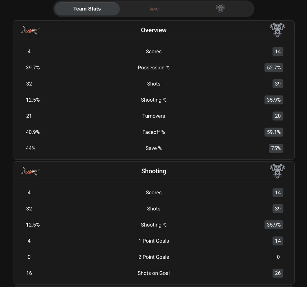Select the 59.1% Faceoff badge
Viewport: 307px width, 287px height.
274,132
